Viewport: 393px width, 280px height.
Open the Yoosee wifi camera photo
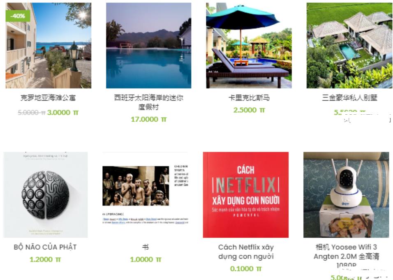(x=346, y=194)
